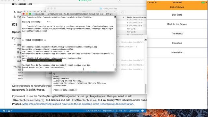Click the warnings triangle in status bar
Screen dimensions: 208x117
tap(9, 110)
